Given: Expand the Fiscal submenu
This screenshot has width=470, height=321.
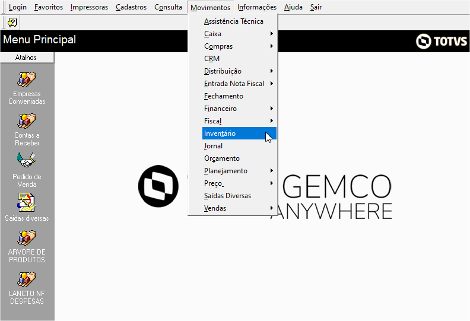Looking at the screenshot, I should tap(239, 121).
